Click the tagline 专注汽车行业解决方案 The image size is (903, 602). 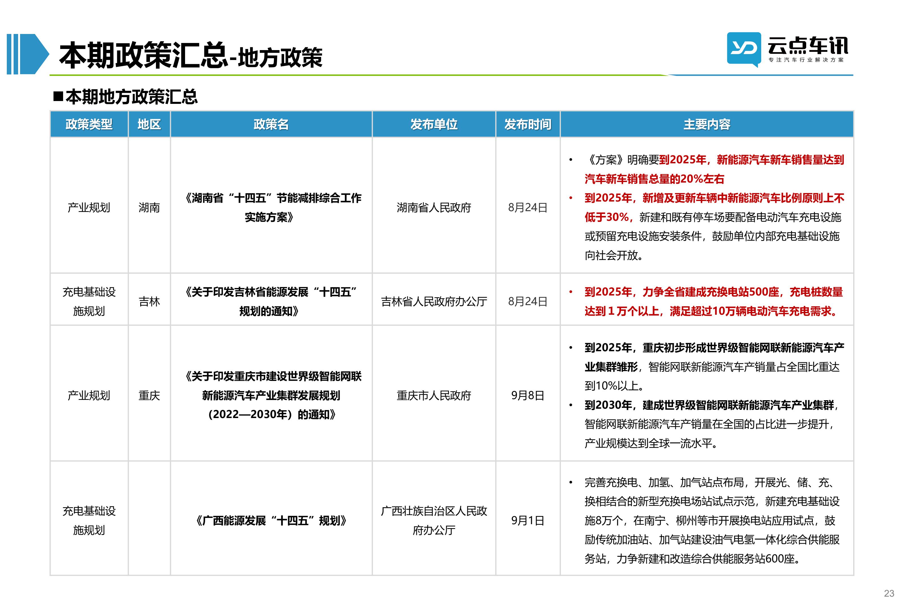click(806, 60)
